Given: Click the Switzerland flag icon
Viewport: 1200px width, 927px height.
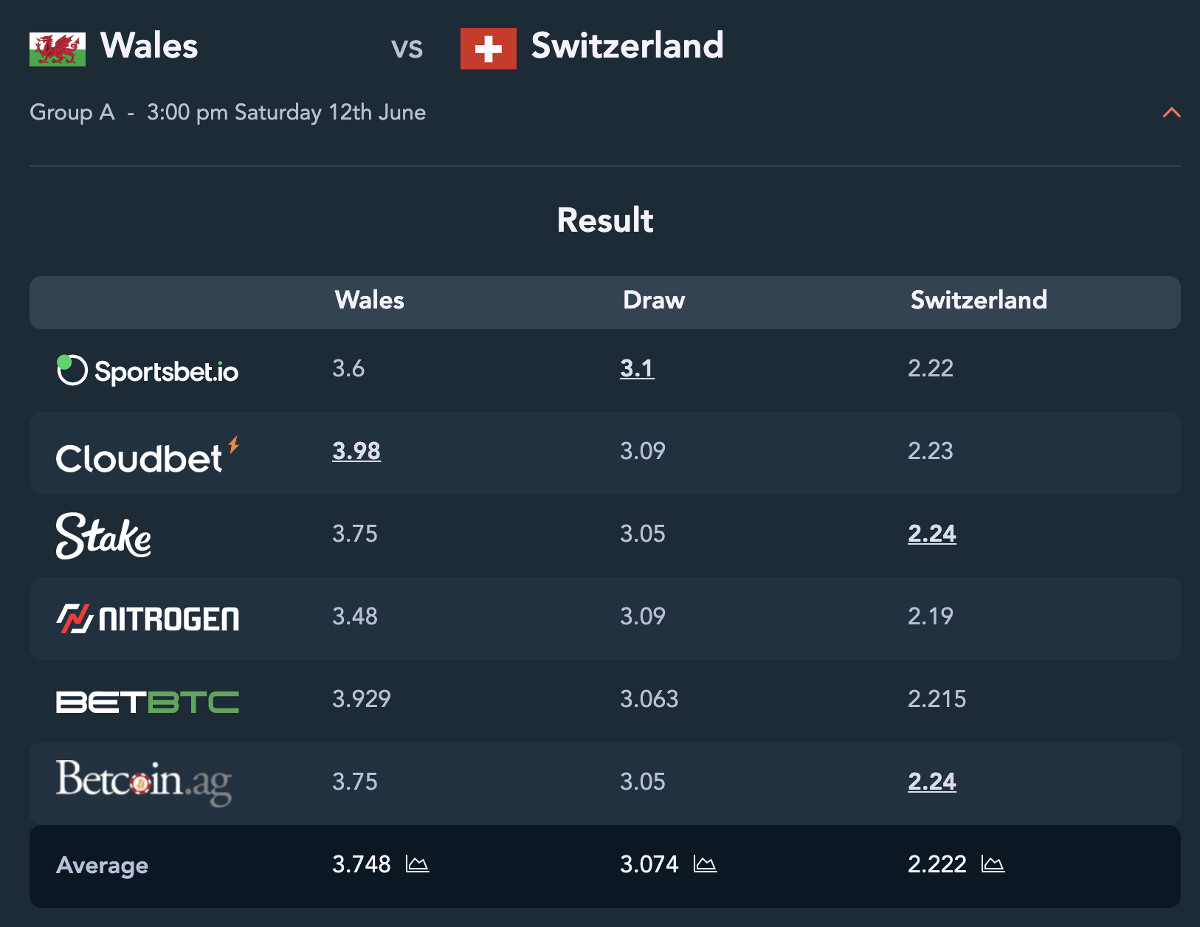Looking at the screenshot, I should click(x=489, y=49).
